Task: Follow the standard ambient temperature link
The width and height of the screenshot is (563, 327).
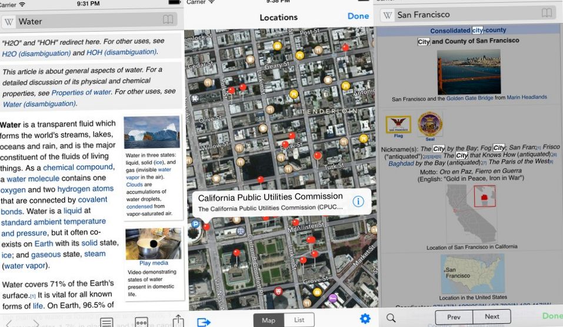Action: [54, 222]
